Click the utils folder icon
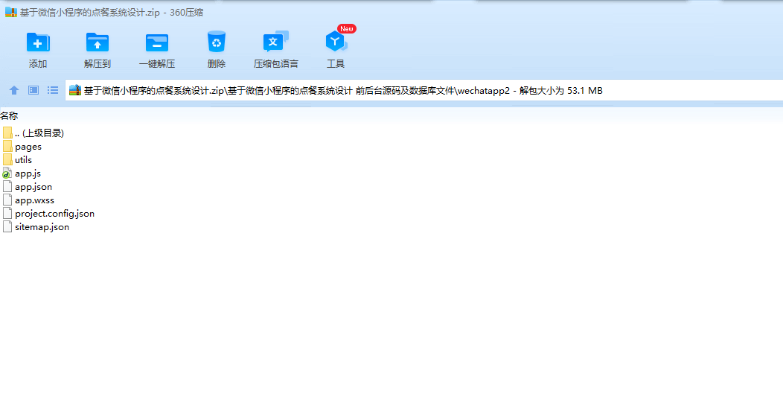Viewport: 783px width, 417px height. [7, 160]
